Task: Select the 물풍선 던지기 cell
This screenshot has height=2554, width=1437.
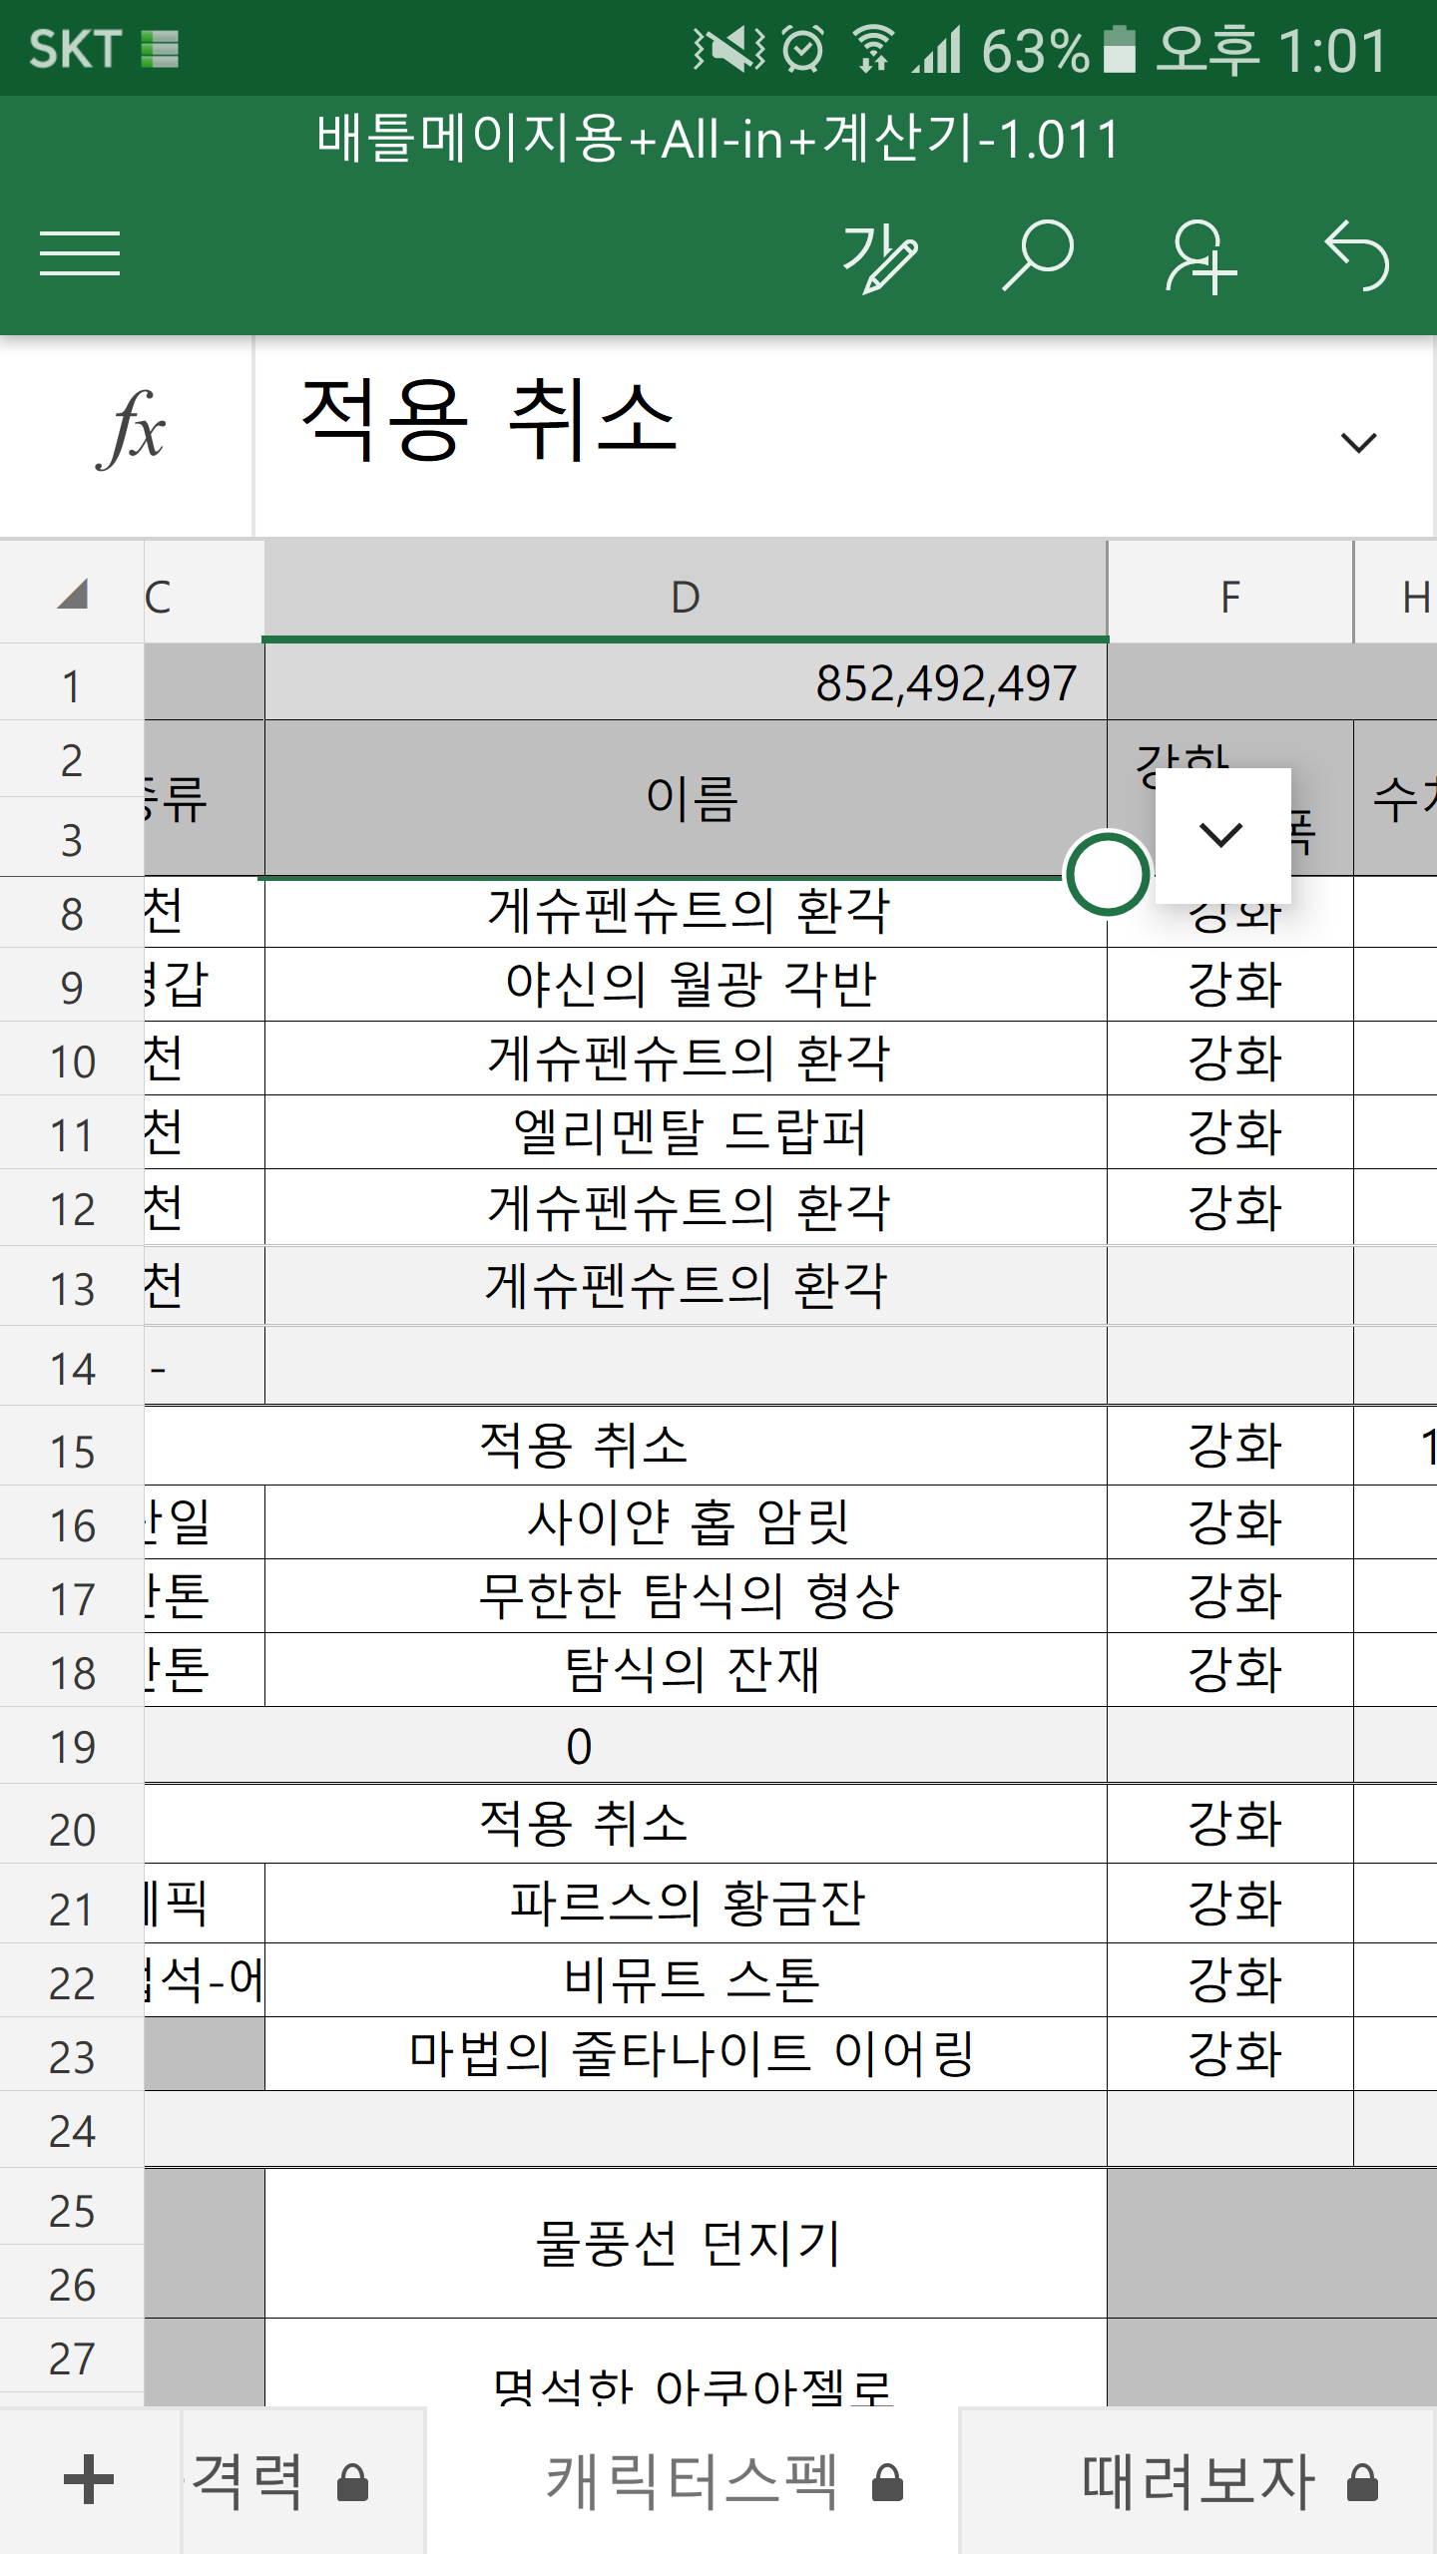Action: [x=687, y=2243]
